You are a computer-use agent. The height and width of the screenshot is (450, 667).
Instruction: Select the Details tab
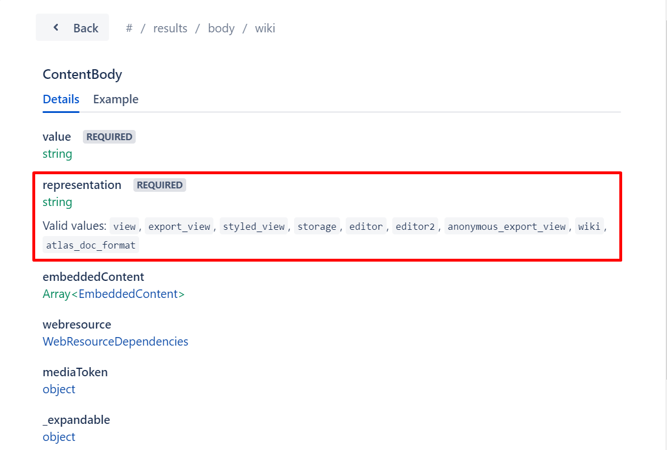click(x=61, y=99)
